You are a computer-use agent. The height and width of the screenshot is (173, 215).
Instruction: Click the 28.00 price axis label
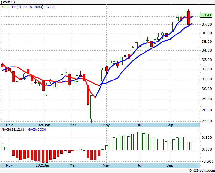(x=207, y=110)
